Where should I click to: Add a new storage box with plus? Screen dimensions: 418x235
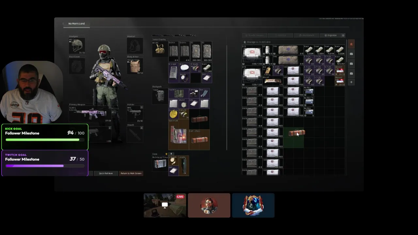(x=351, y=82)
